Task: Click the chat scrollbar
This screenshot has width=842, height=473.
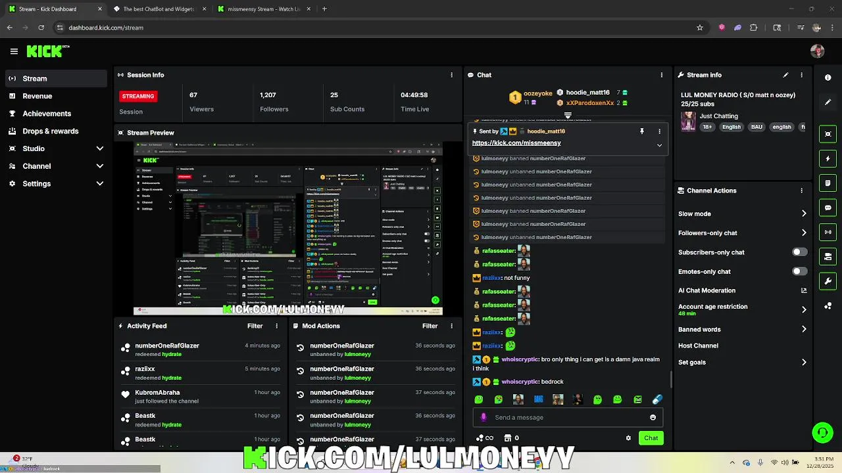Action: (x=670, y=379)
